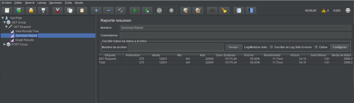Open the Search menu

click(30, 3)
